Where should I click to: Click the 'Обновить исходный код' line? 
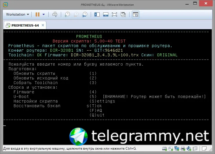(x=55, y=78)
